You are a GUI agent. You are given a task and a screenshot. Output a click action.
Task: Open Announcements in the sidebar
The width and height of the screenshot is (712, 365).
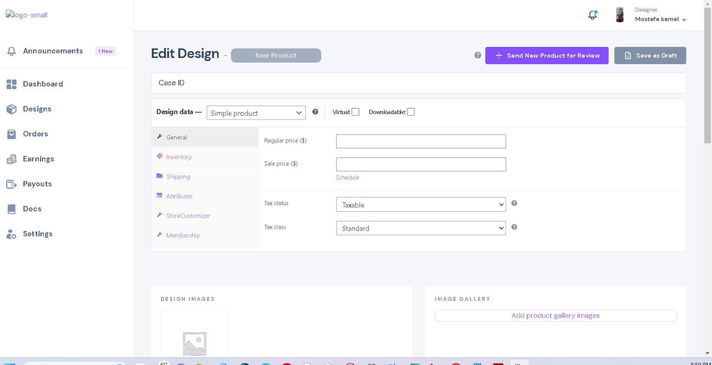click(x=53, y=51)
